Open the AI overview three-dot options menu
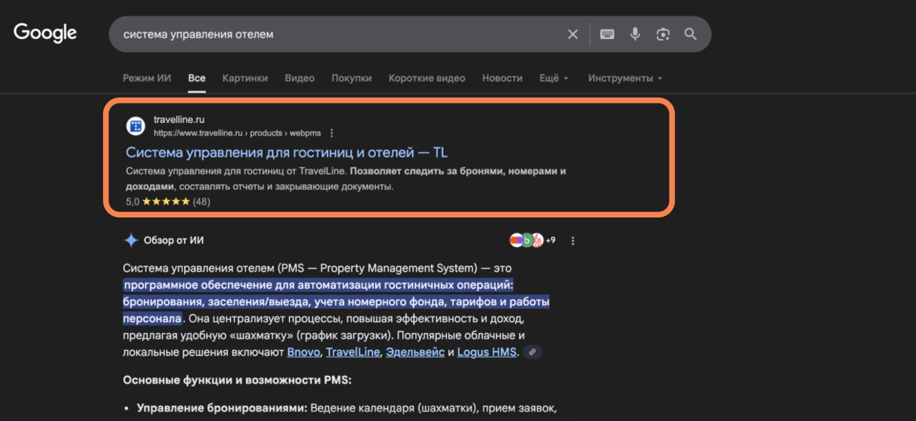 [x=573, y=241]
